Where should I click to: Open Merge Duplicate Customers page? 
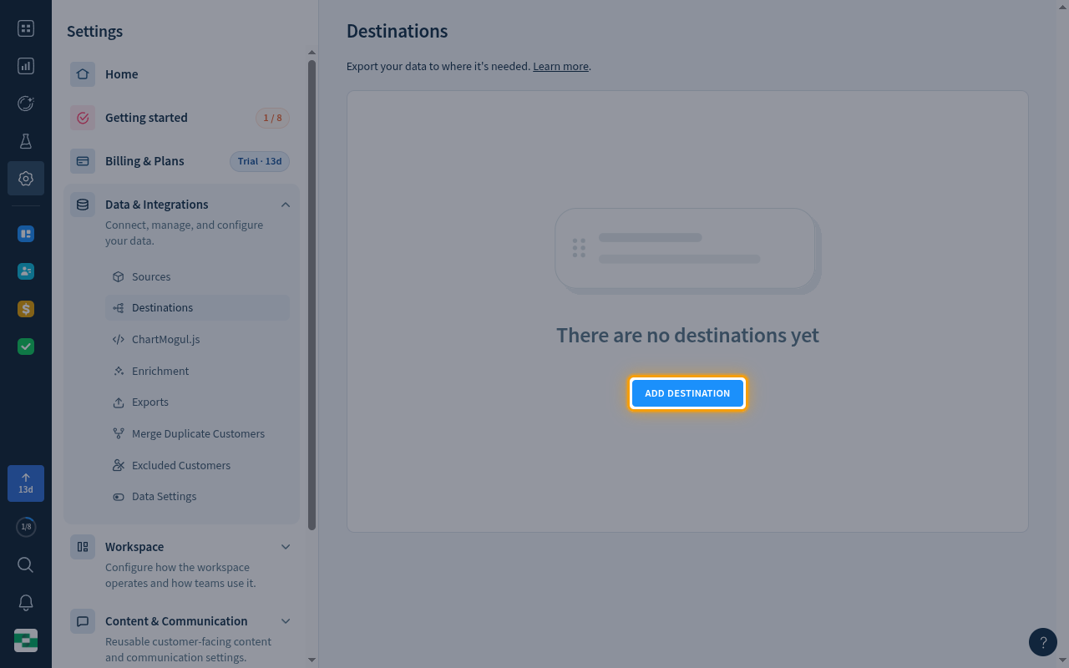click(x=198, y=434)
